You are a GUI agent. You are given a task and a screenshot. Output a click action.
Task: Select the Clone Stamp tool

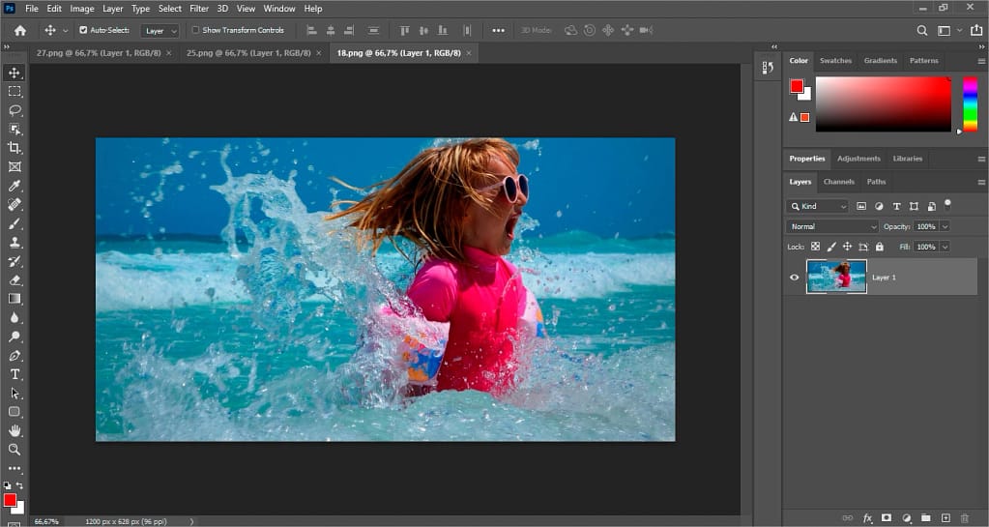pyautogui.click(x=15, y=243)
